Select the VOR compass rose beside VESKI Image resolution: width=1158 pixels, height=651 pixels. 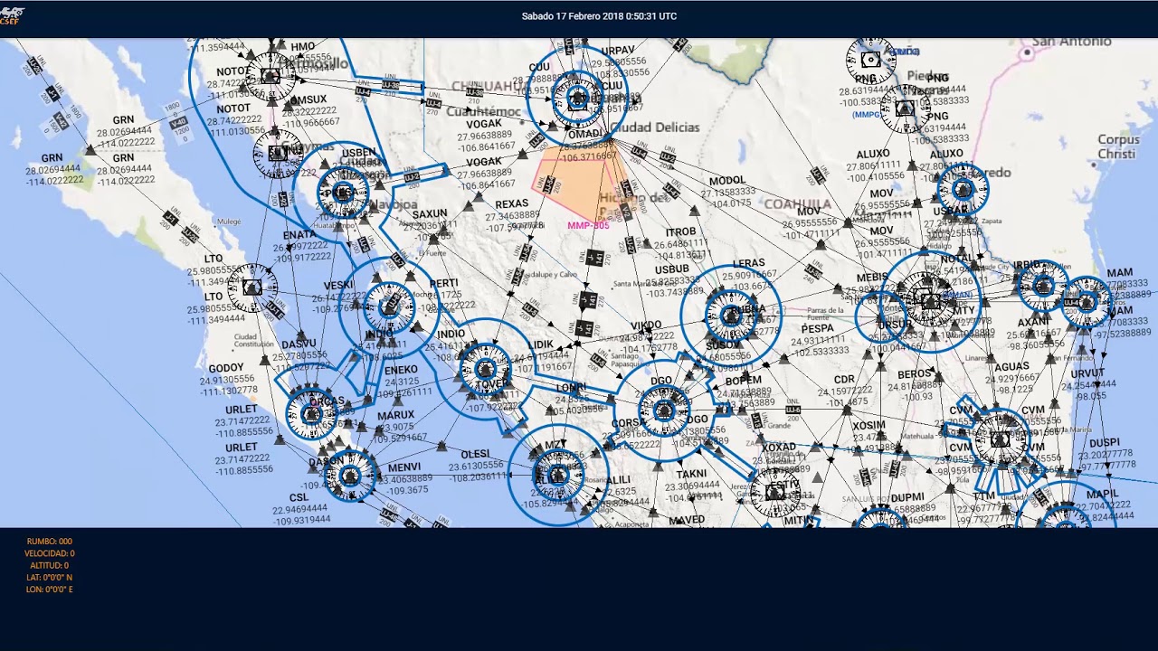tap(389, 307)
